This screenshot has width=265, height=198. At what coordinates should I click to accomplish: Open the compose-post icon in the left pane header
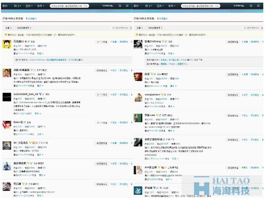(120, 6)
